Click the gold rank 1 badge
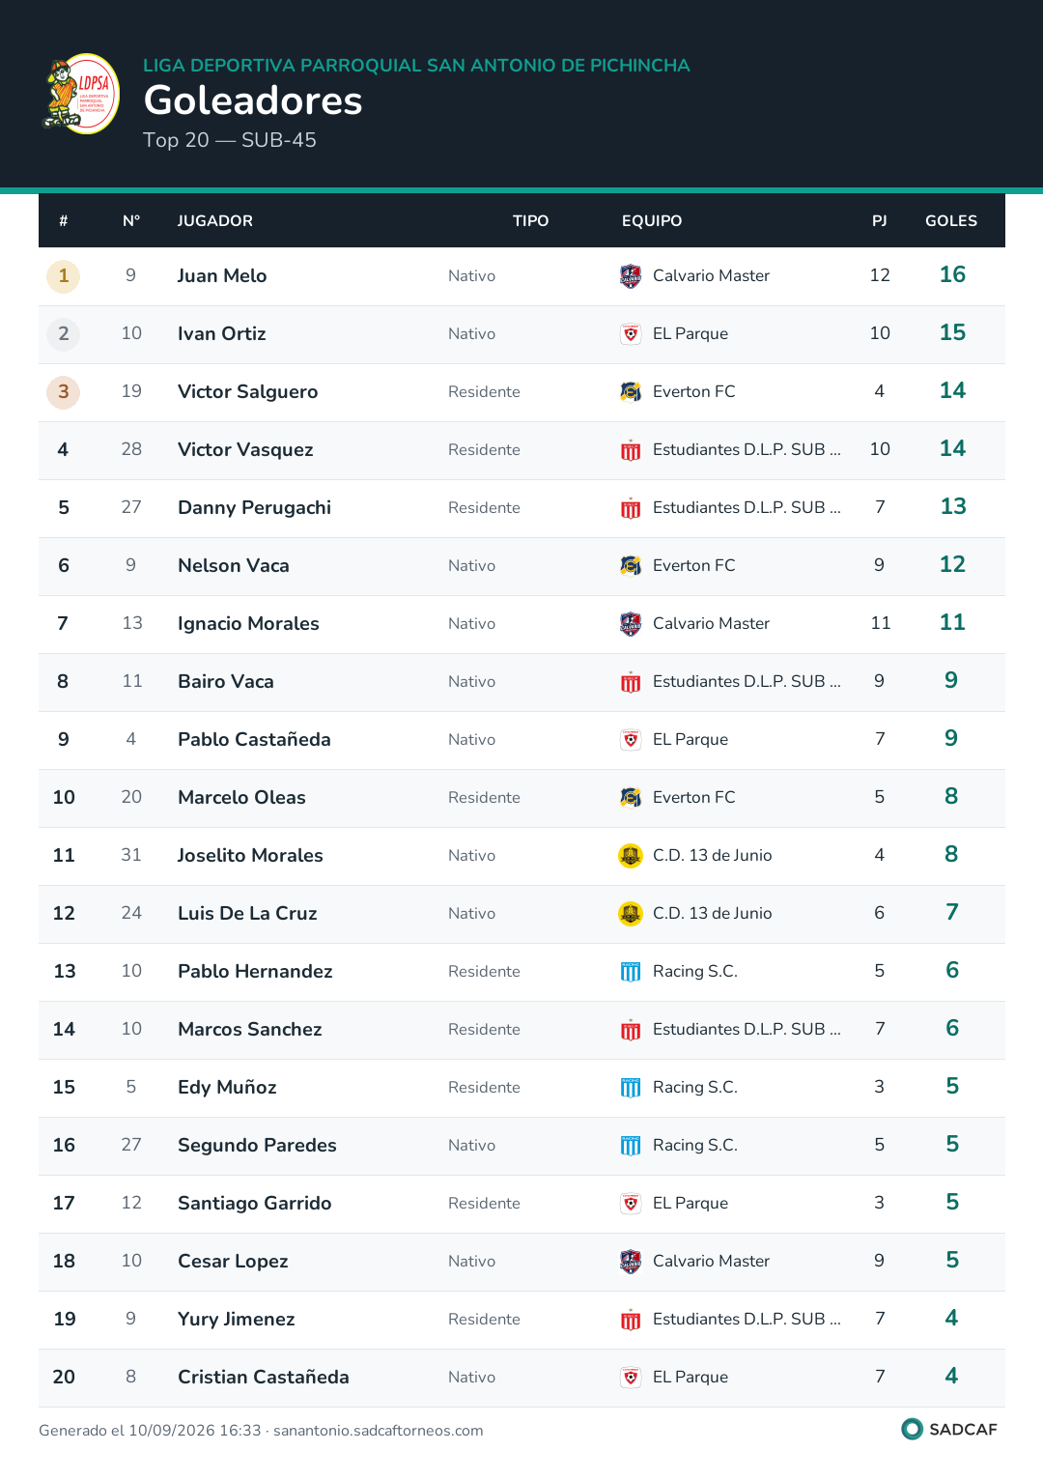Image resolution: width=1043 pixels, height=1480 pixels. [64, 276]
